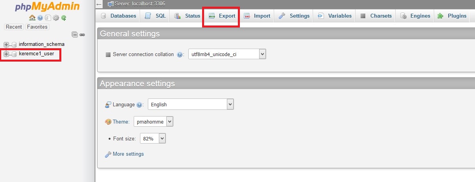Reload navigation panel green refresh icon

point(63,18)
